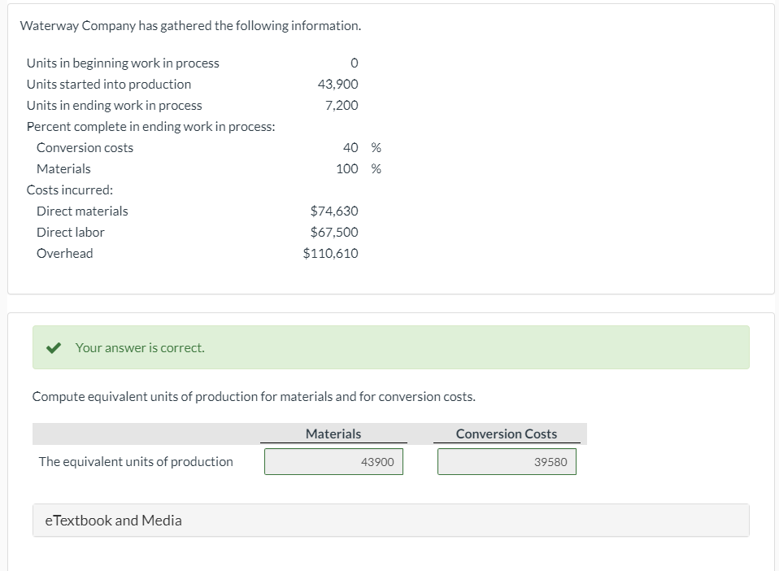Screen dimensions: 779x571
Task: Click 'Units started into production' label
Action: point(109,84)
